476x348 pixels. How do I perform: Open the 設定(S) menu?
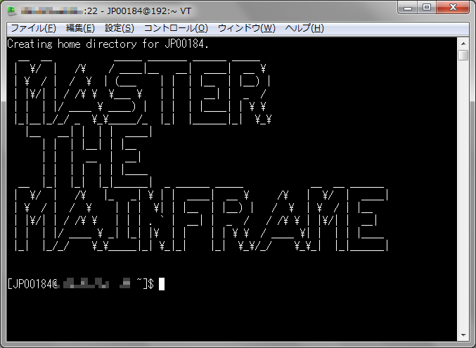120,28
